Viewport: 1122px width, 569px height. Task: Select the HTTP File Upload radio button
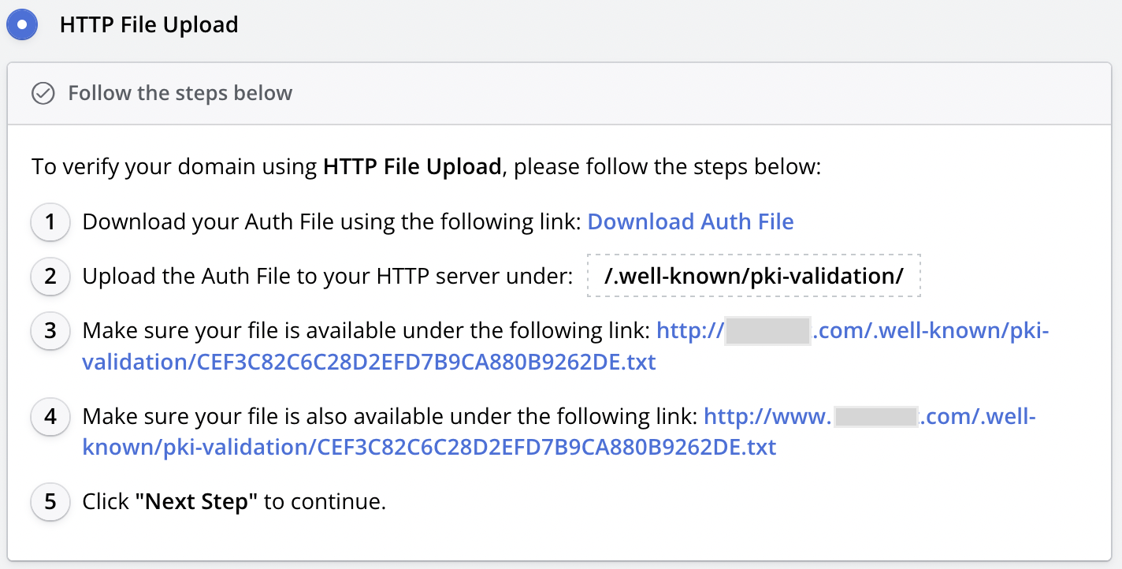22,24
